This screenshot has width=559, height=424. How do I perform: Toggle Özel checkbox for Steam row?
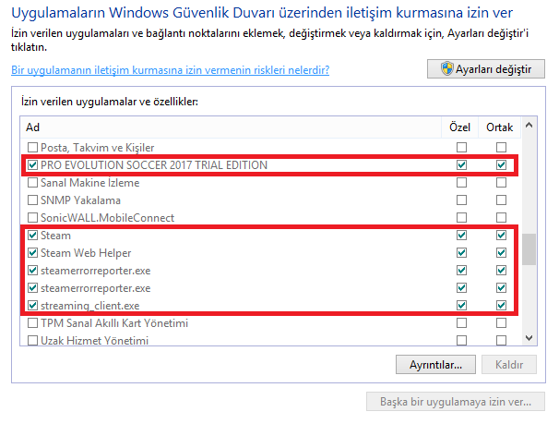461,236
